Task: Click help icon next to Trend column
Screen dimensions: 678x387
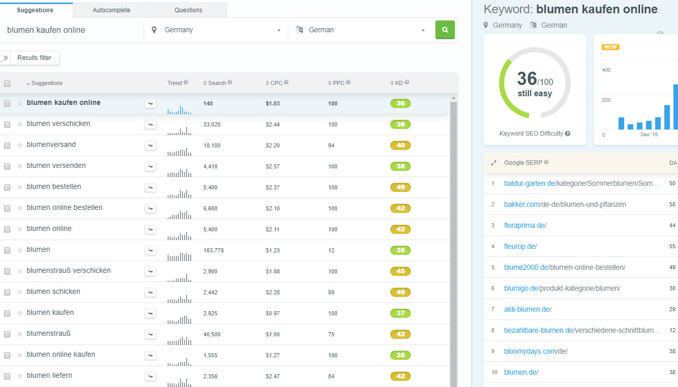Action: click(x=186, y=82)
